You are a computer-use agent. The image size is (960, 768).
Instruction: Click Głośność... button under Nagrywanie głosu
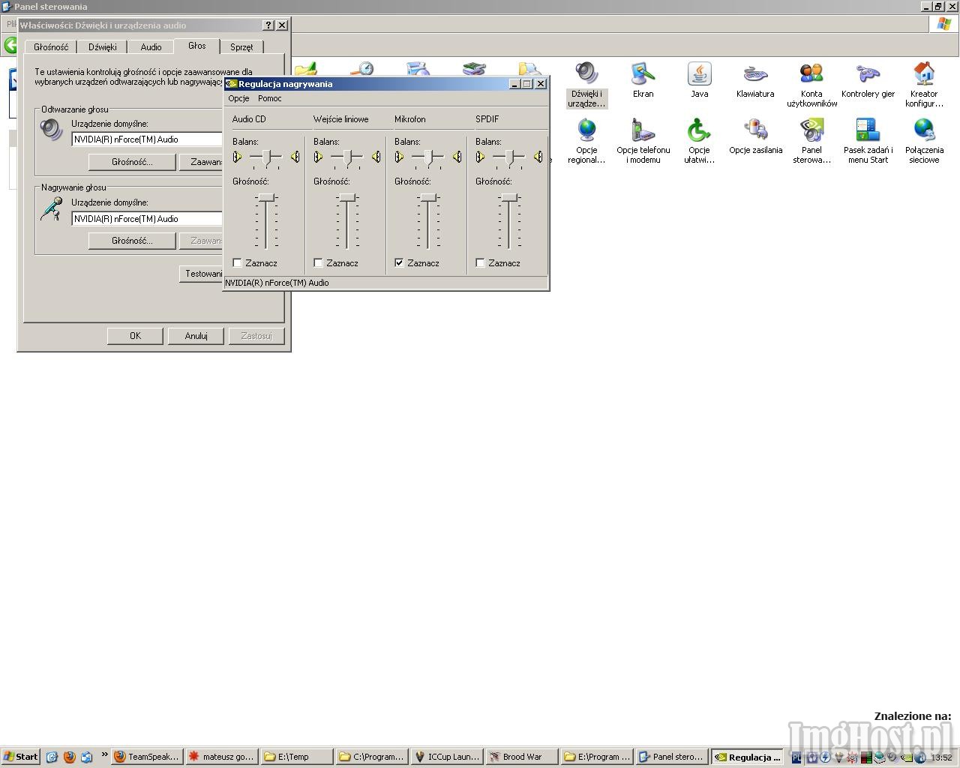click(x=132, y=241)
